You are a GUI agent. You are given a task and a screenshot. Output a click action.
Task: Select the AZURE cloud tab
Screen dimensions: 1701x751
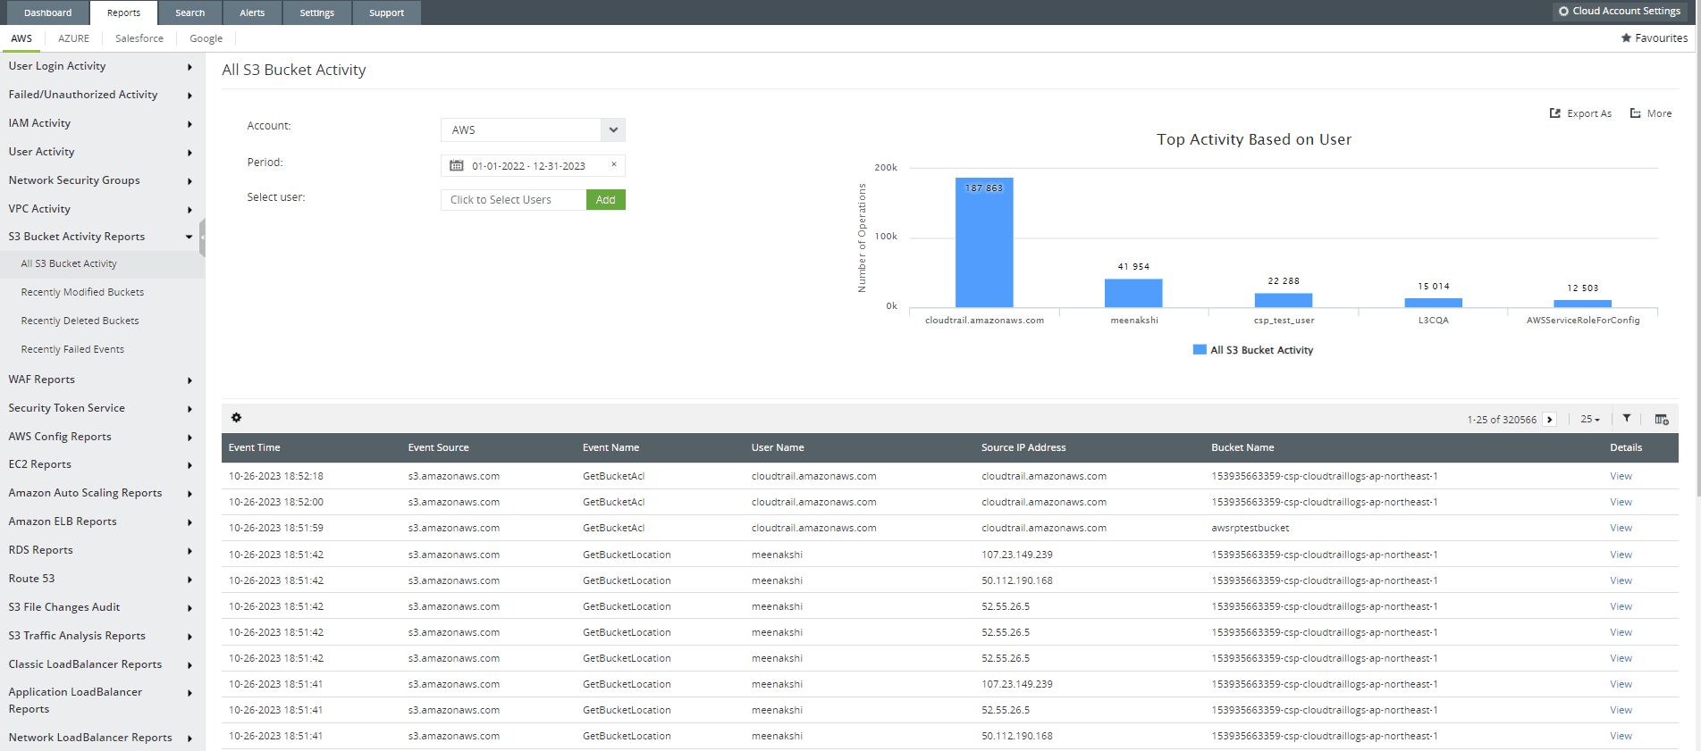pos(73,38)
